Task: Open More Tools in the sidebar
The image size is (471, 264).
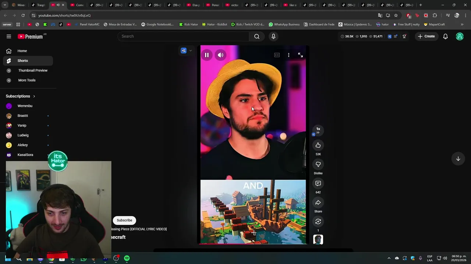Action: coord(28,80)
